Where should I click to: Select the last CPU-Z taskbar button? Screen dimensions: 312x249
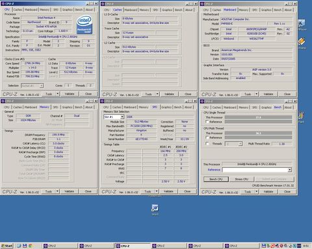pyautogui.click(x=241, y=246)
